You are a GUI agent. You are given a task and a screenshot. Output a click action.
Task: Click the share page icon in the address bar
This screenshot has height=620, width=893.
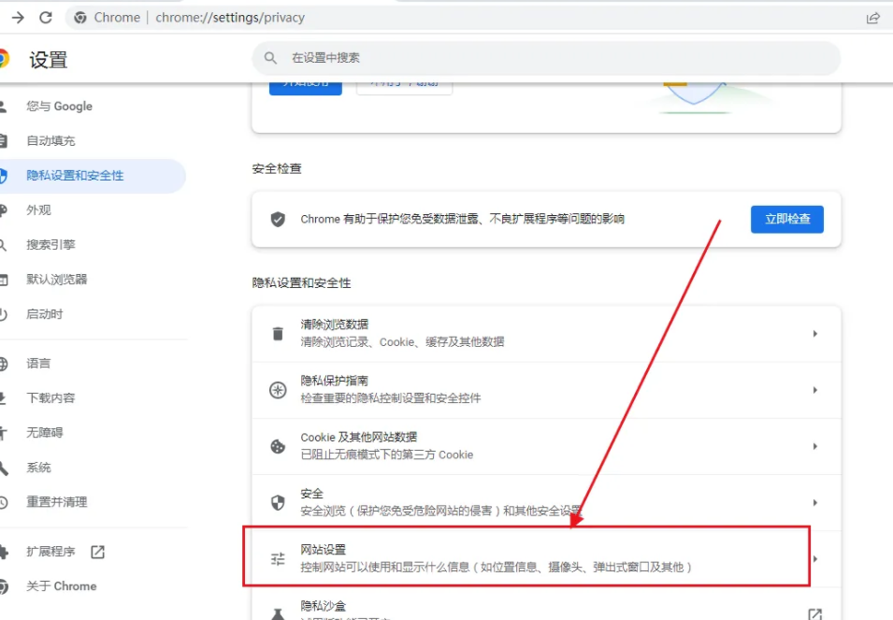[872, 18]
